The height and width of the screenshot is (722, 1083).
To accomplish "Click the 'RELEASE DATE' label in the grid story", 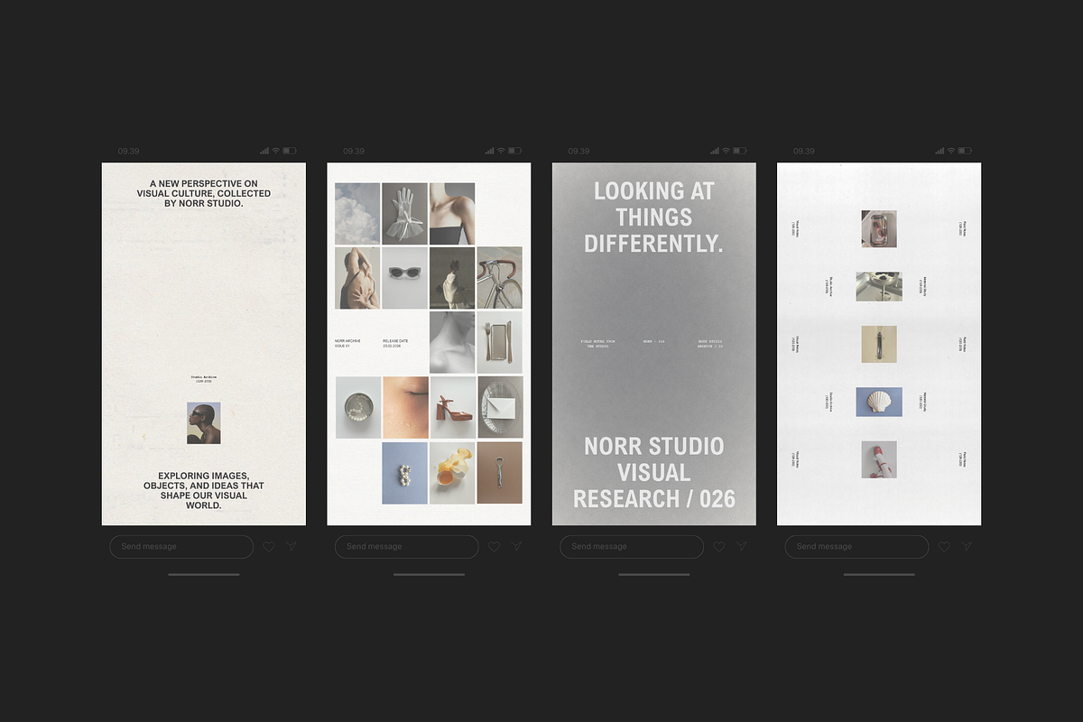I will pos(395,343).
